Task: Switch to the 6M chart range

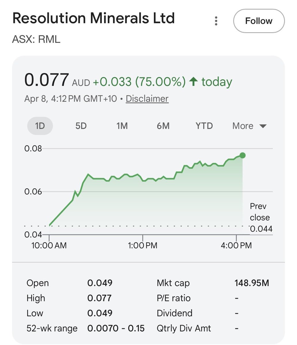Action: 163,126
